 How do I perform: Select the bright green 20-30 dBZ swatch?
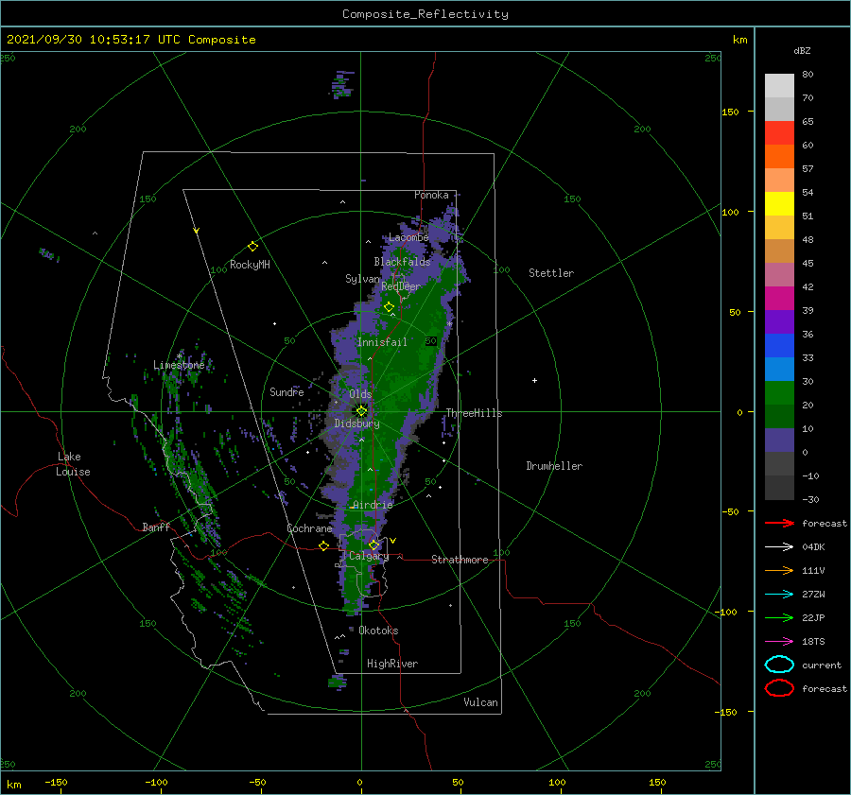779,393
